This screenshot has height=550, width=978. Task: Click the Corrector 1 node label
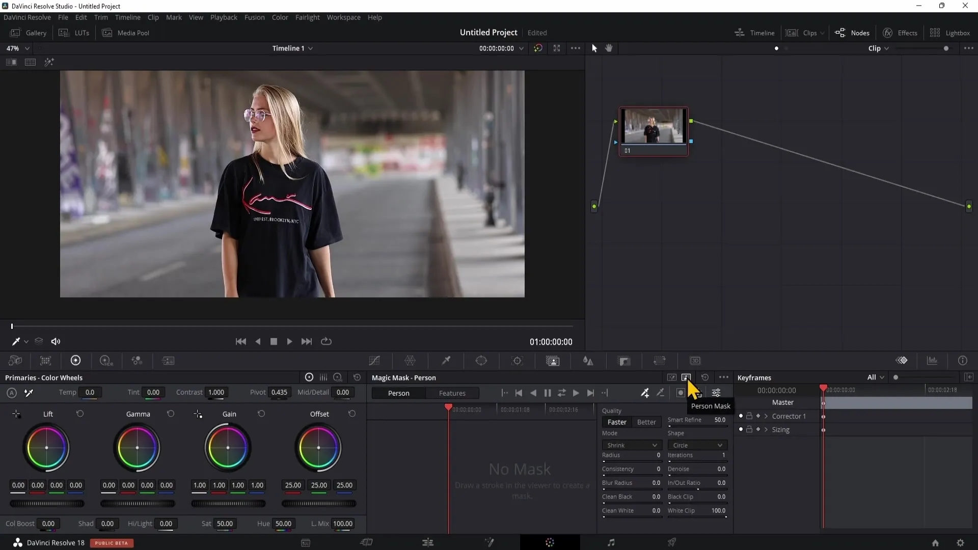pyautogui.click(x=789, y=417)
